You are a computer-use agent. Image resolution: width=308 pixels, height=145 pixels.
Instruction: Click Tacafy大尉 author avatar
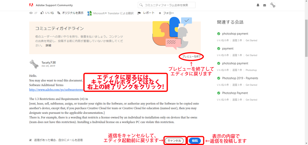[x=34, y=64]
